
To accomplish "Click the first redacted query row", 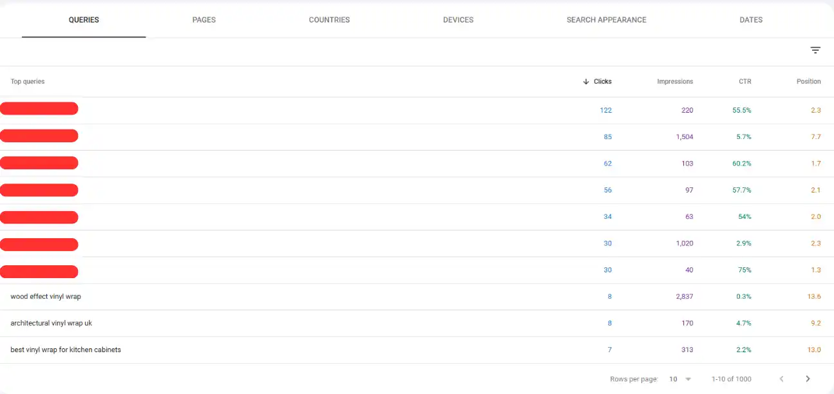I will tap(39, 109).
